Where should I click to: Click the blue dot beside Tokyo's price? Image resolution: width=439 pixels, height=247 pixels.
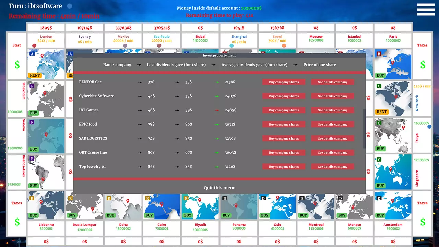tap(429, 127)
